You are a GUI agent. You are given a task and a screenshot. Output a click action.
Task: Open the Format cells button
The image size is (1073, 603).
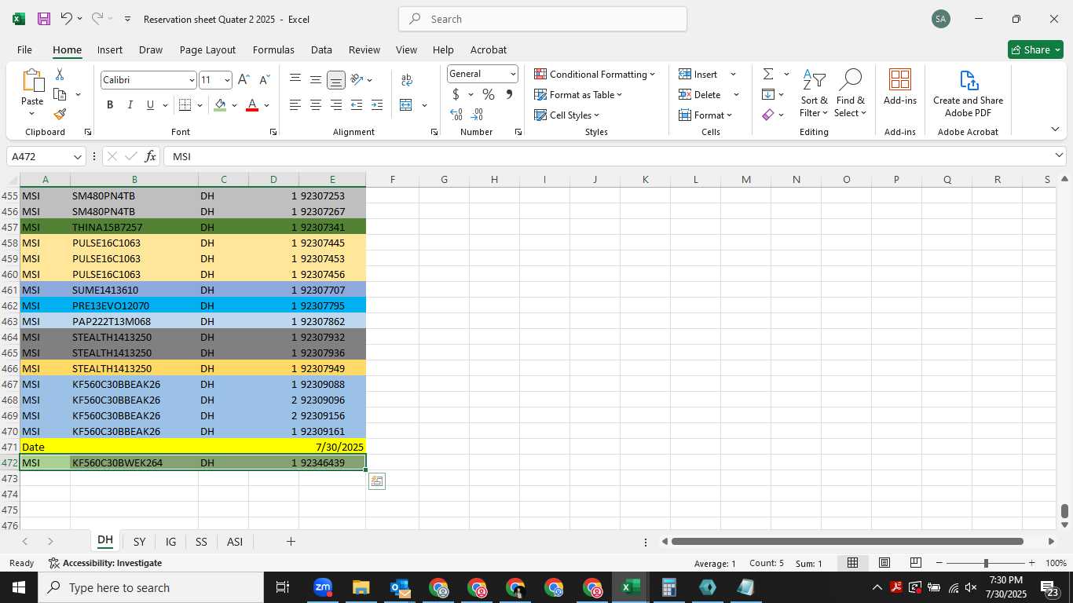[x=705, y=115]
